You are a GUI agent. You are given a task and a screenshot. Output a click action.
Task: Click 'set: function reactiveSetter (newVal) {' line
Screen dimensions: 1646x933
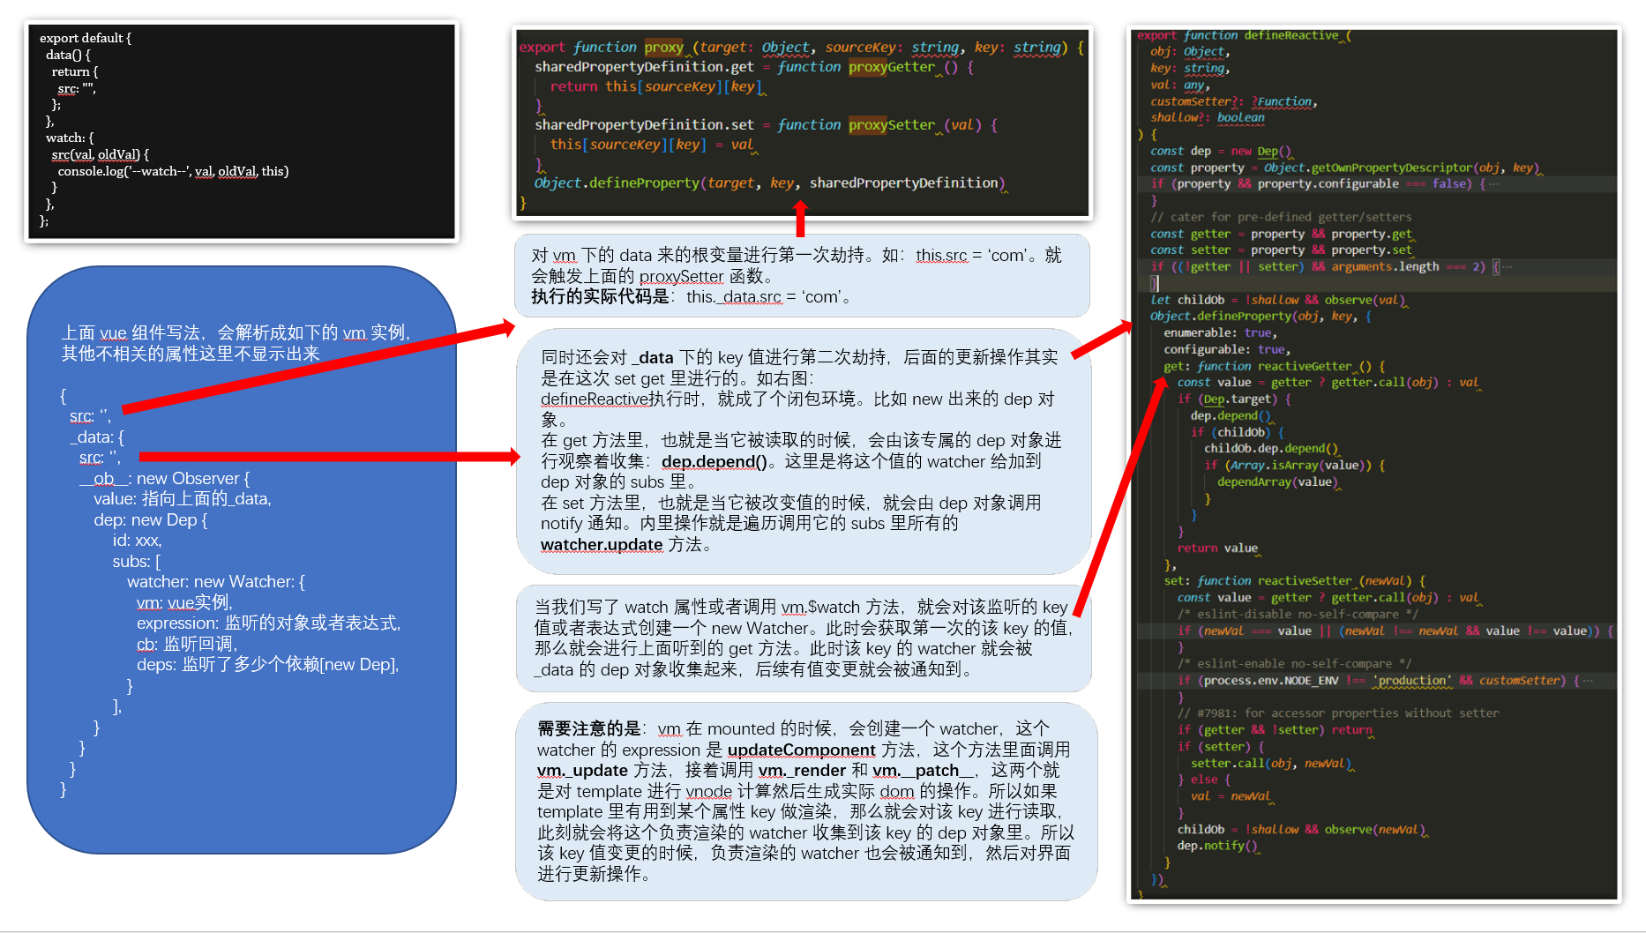coord(1295,580)
